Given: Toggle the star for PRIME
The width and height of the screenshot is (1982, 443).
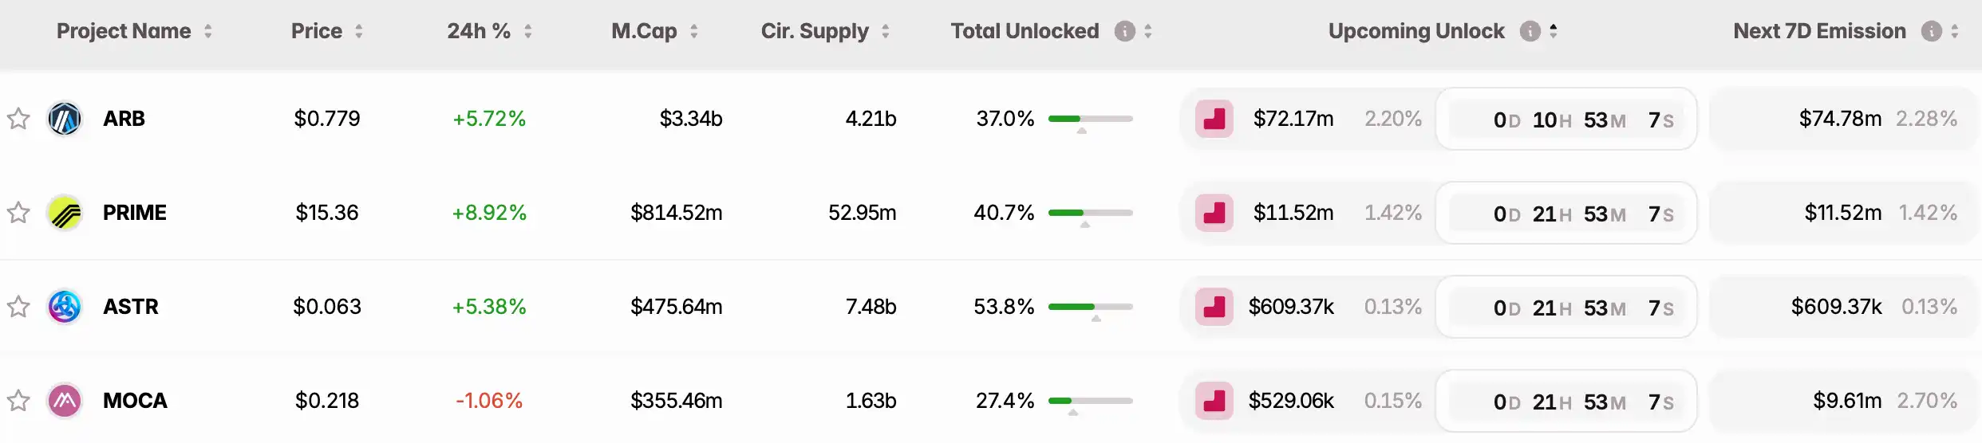Looking at the screenshot, I should (18, 213).
